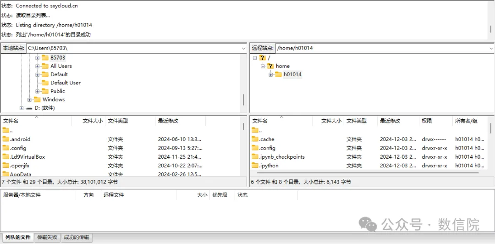
Task: Sort remote files by 权限 column
Action: (x=427, y=121)
